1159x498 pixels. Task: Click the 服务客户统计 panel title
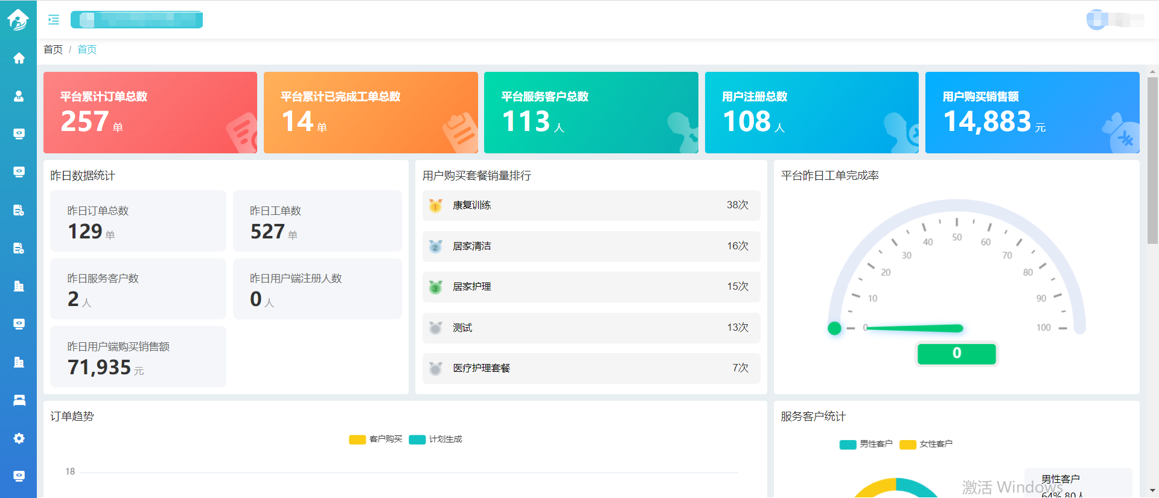click(813, 417)
